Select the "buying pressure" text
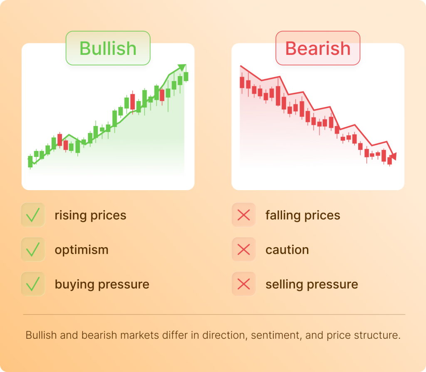The width and height of the screenshot is (426, 372). pos(102,285)
